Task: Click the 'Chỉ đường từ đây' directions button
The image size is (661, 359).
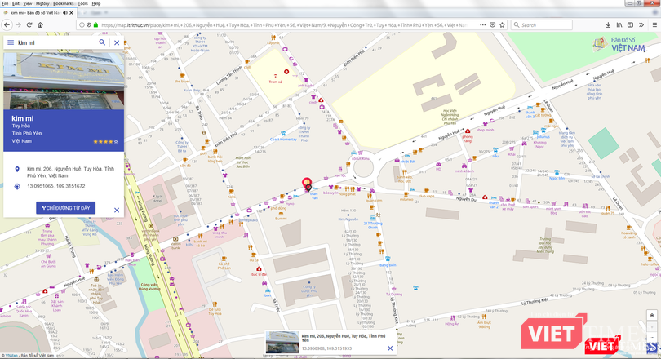Action: 65,208
